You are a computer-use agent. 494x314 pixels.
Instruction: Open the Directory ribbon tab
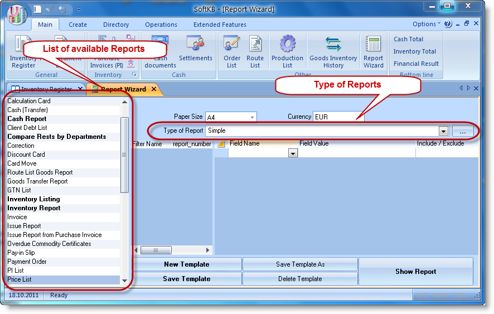116,25
